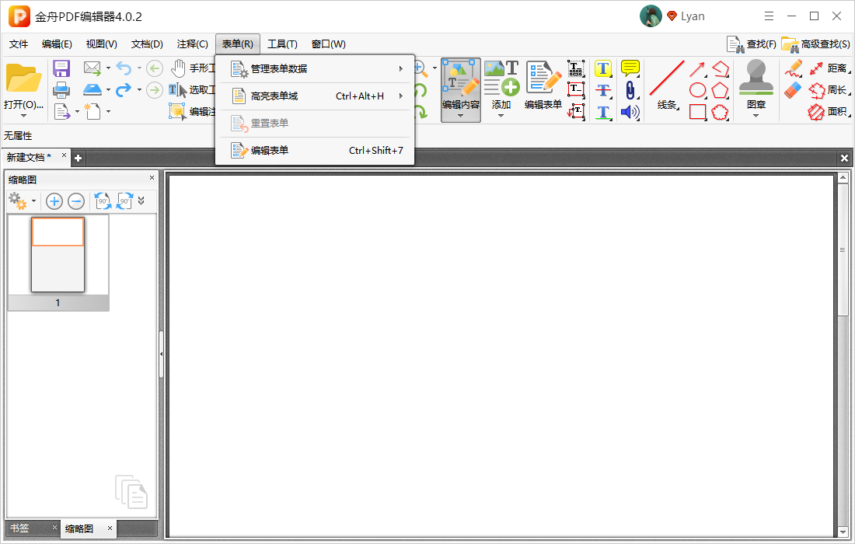Open the email icon dropdown arrow

(x=108, y=68)
